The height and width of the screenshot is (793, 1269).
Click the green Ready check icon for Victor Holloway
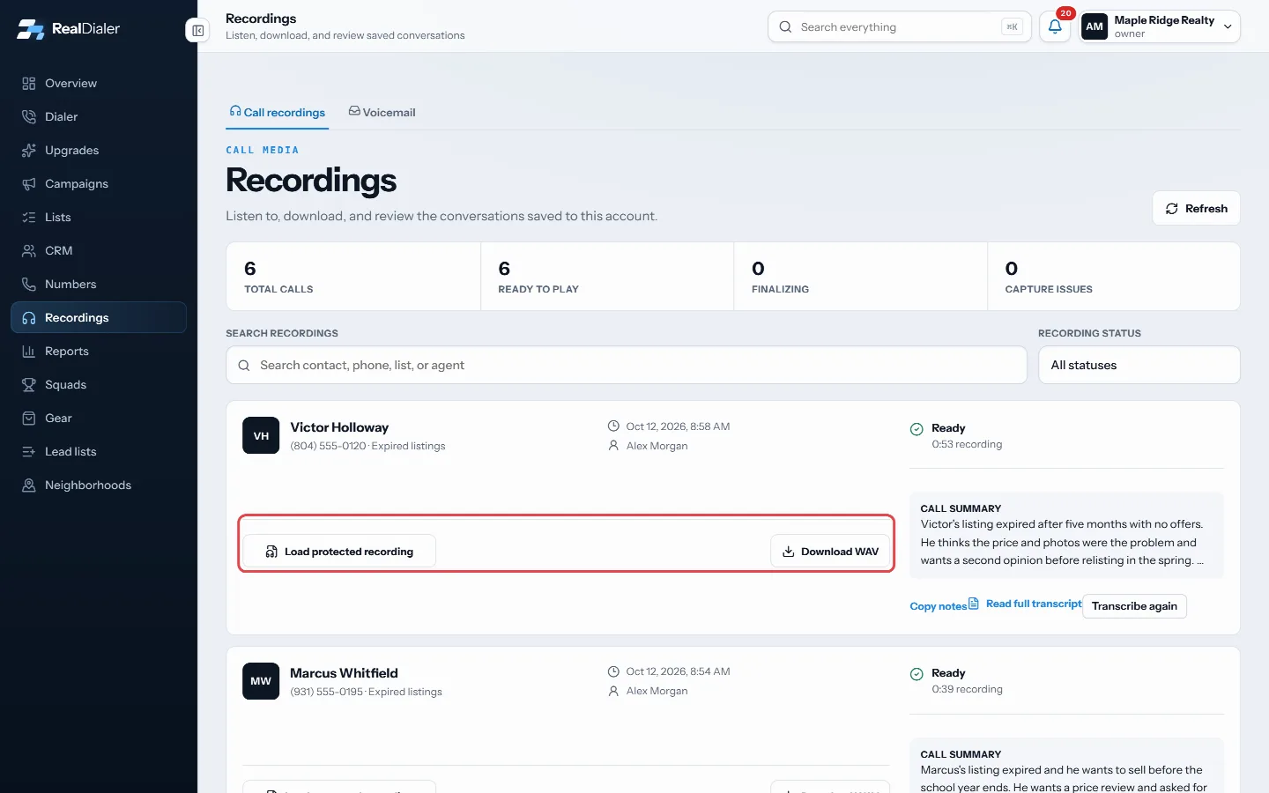[916, 429]
